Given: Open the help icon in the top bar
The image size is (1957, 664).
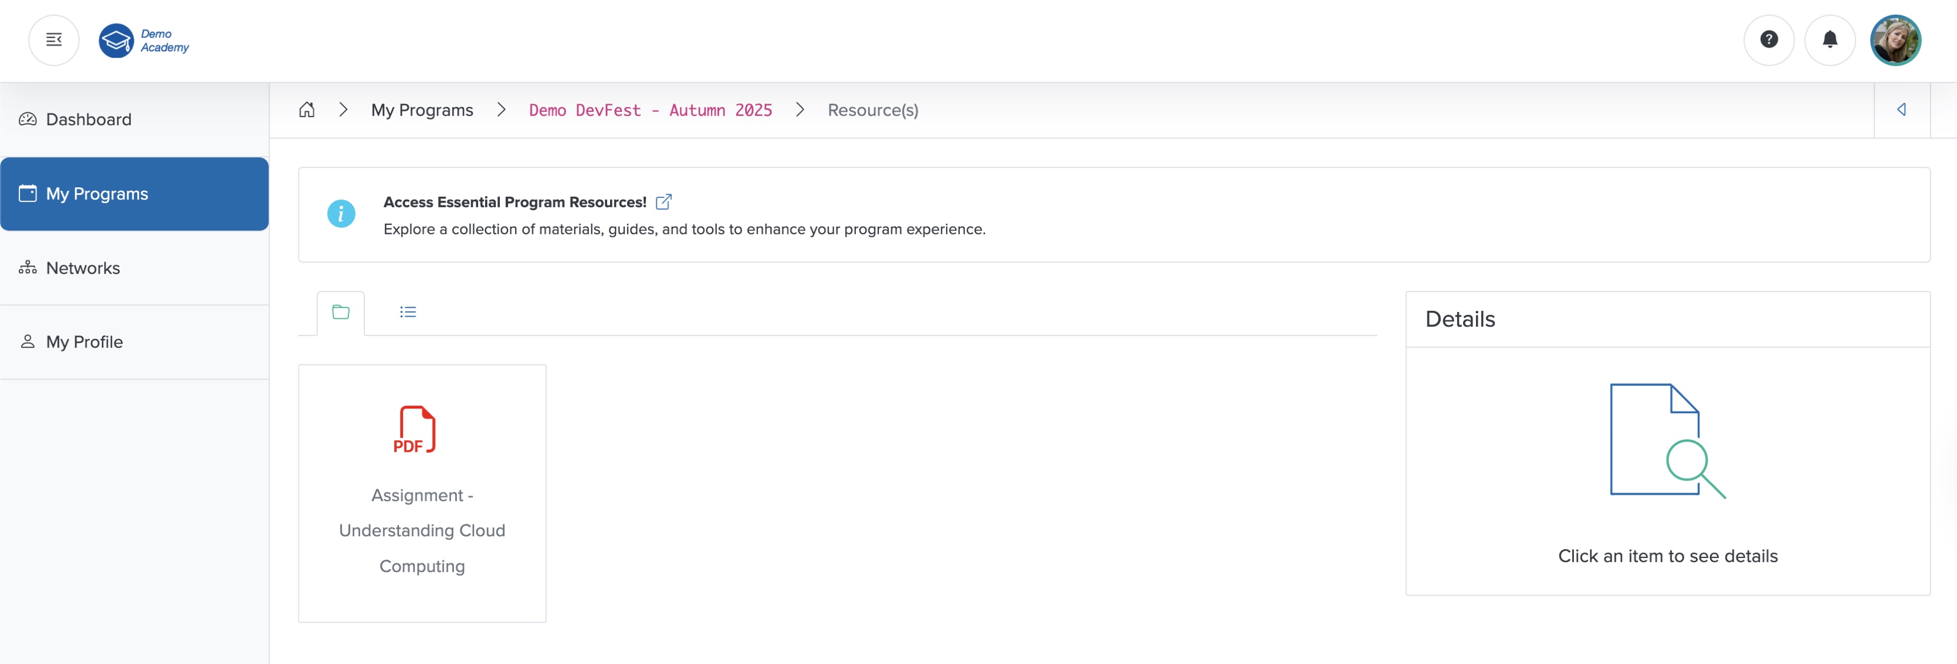Looking at the screenshot, I should click(x=1768, y=40).
